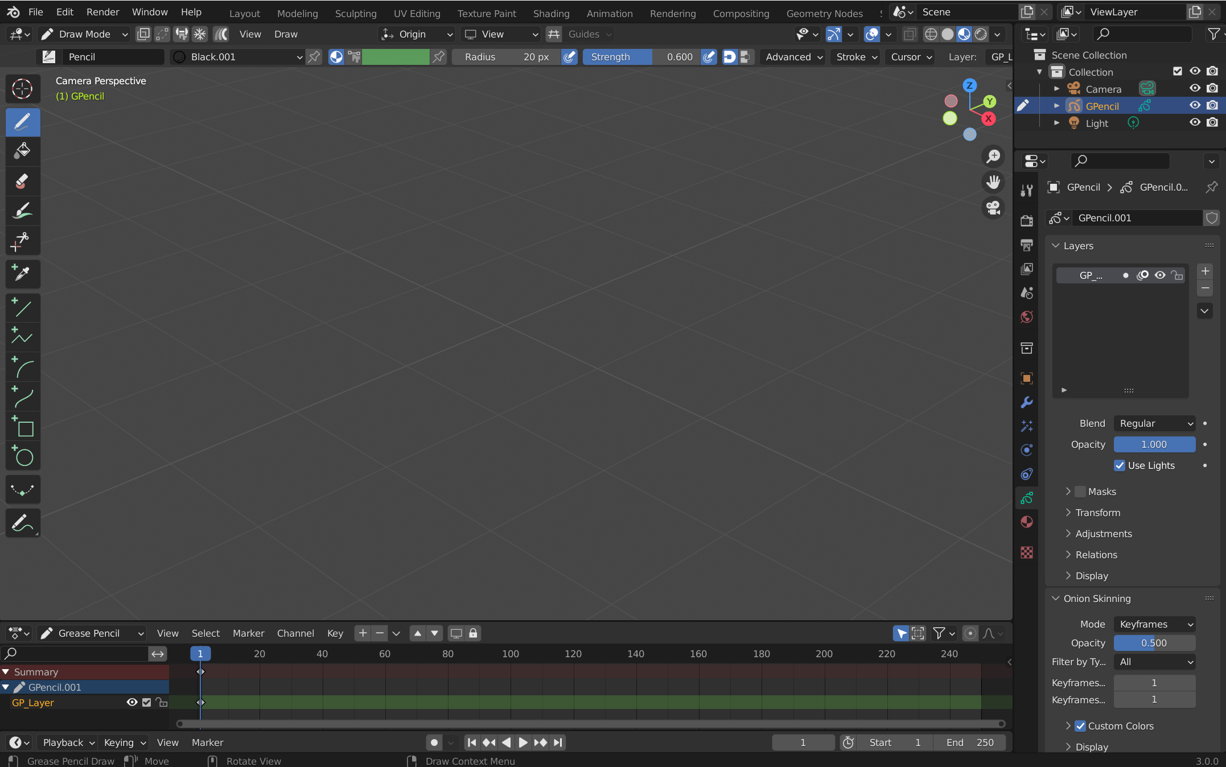Open the Blend mode dropdown
Screen dimensions: 1226x767
1154,423
